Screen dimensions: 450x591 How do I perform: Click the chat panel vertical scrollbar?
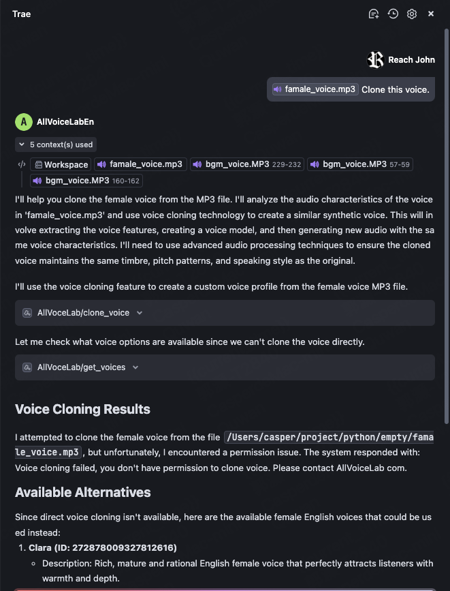446,204
